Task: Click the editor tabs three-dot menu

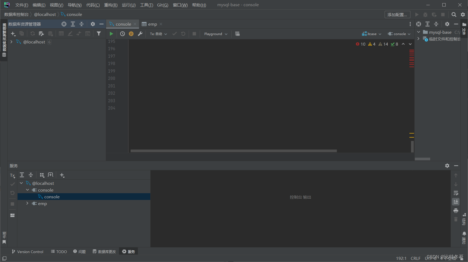Action: 410,24
